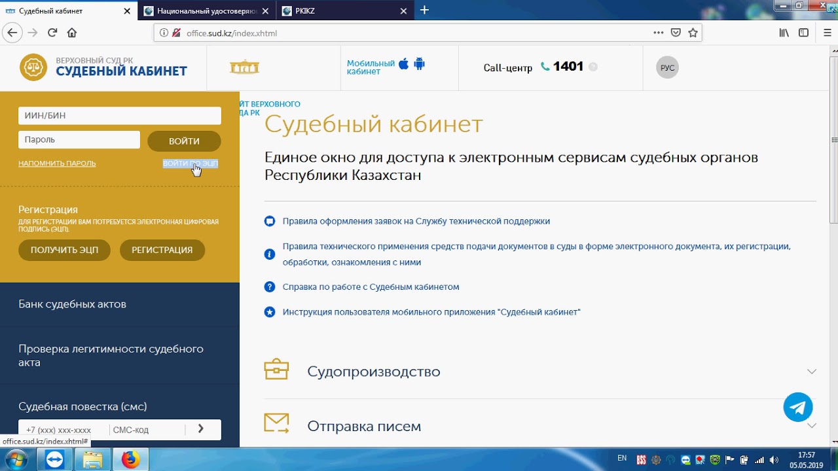Open the Firefox Library icon
The height and width of the screenshot is (471, 838).
pyautogui.click(x=784, y=33)
